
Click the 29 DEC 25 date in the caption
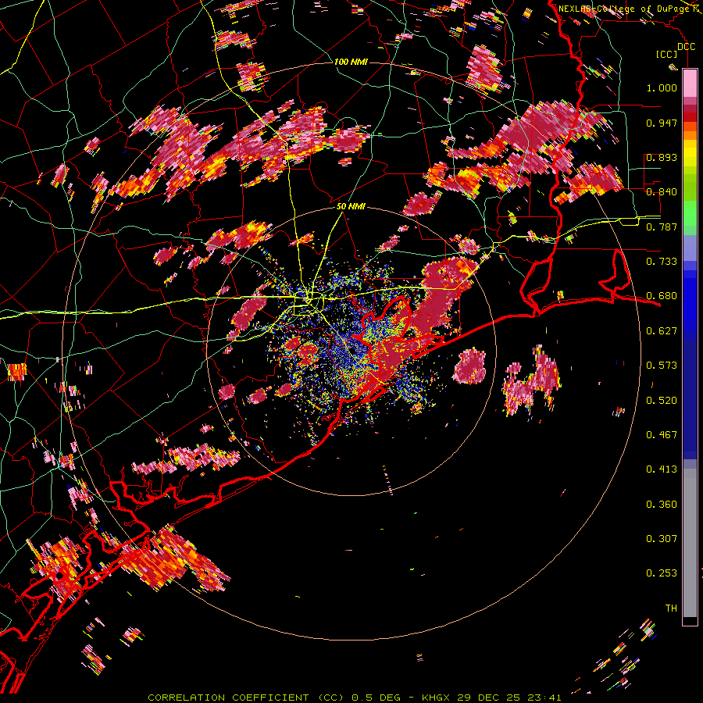coord(489,698)
